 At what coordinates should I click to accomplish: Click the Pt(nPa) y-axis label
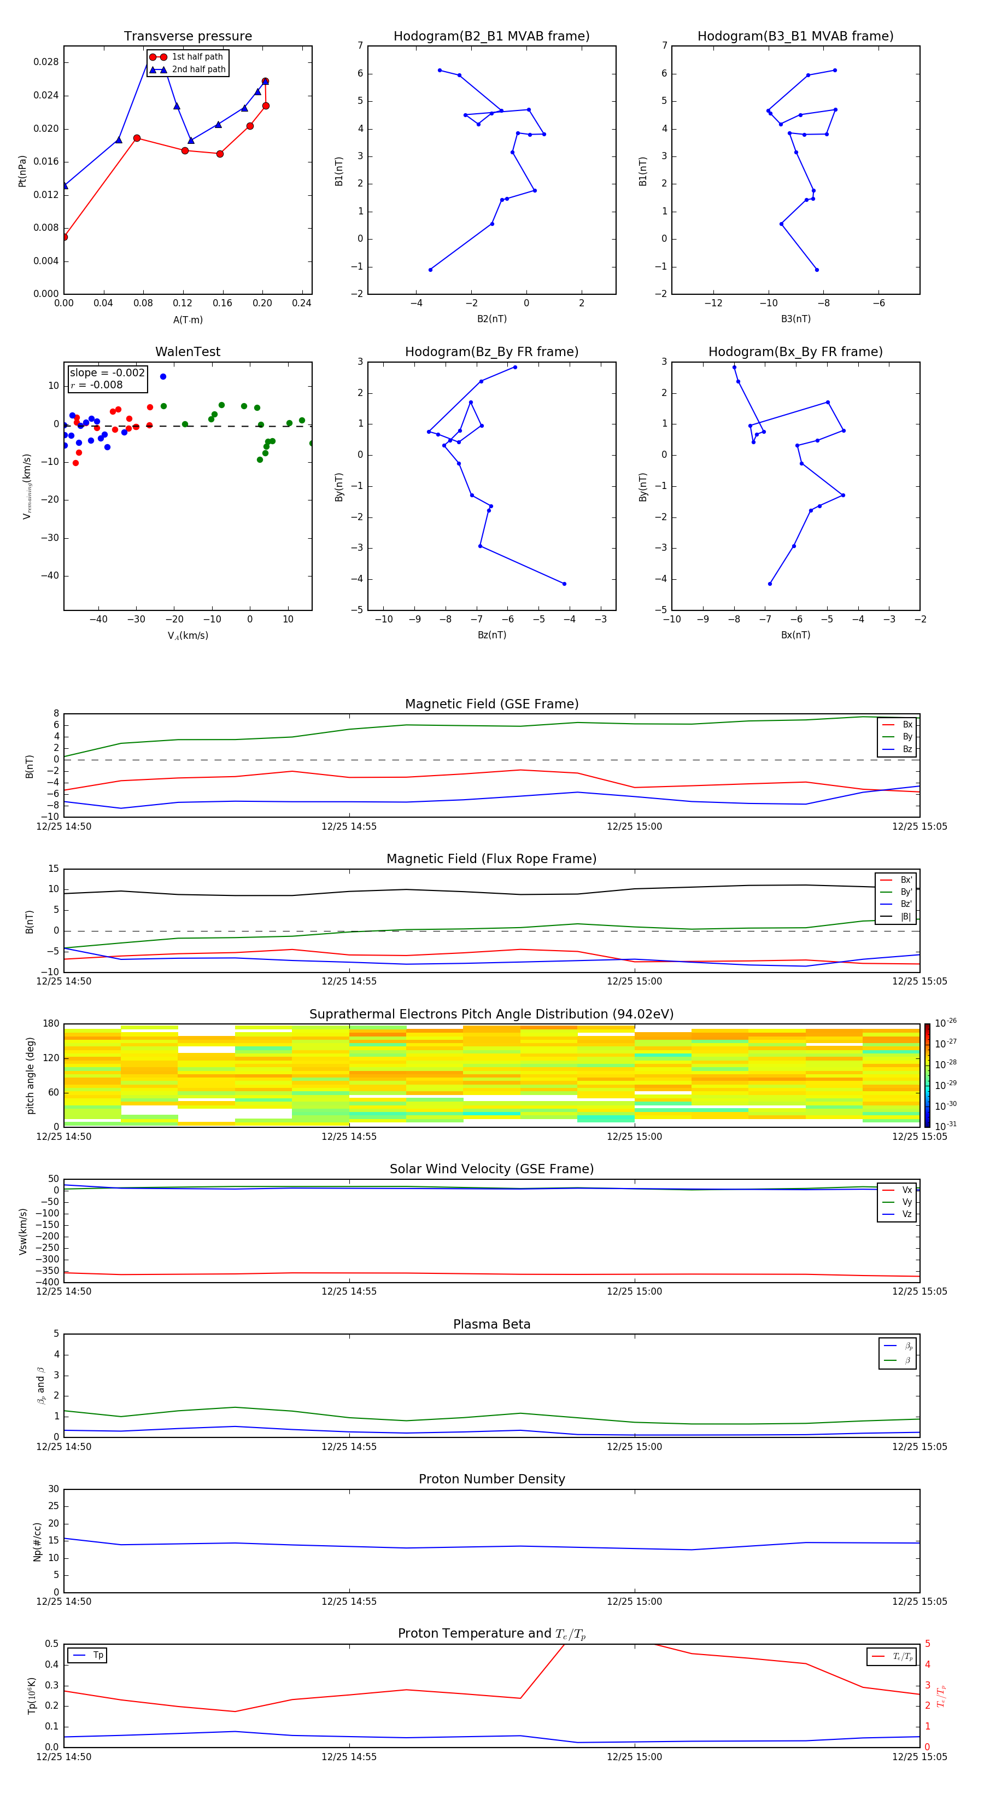pyautogui.click(x=22, y=171)
